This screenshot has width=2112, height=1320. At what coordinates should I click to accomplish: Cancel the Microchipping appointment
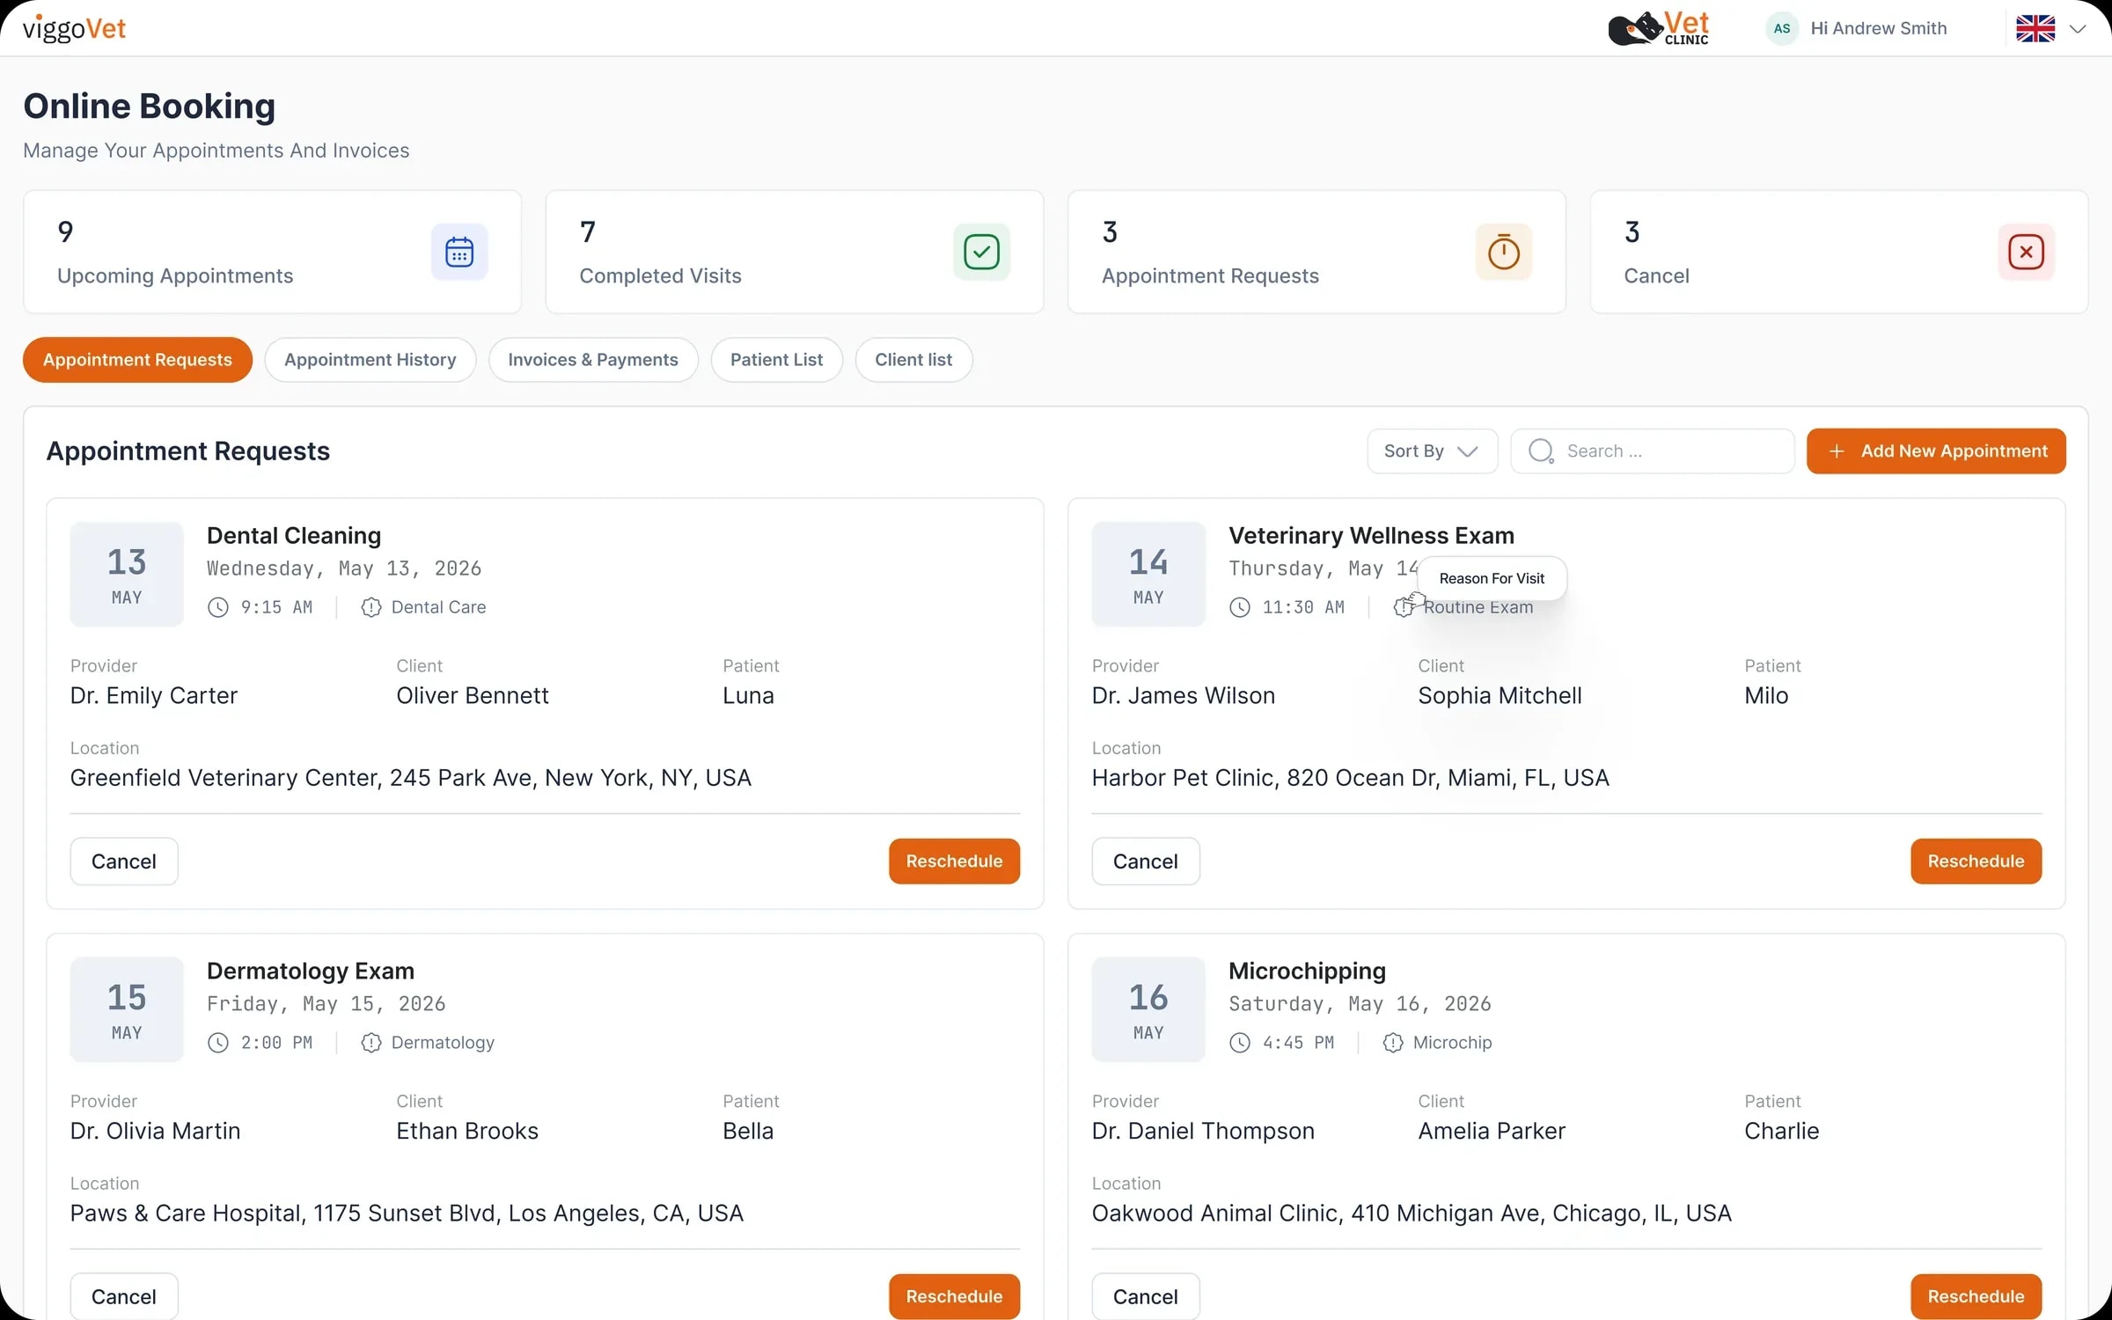point(1146,1297)
